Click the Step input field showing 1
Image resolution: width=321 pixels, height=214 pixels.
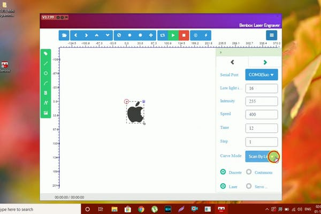(262, 142)
